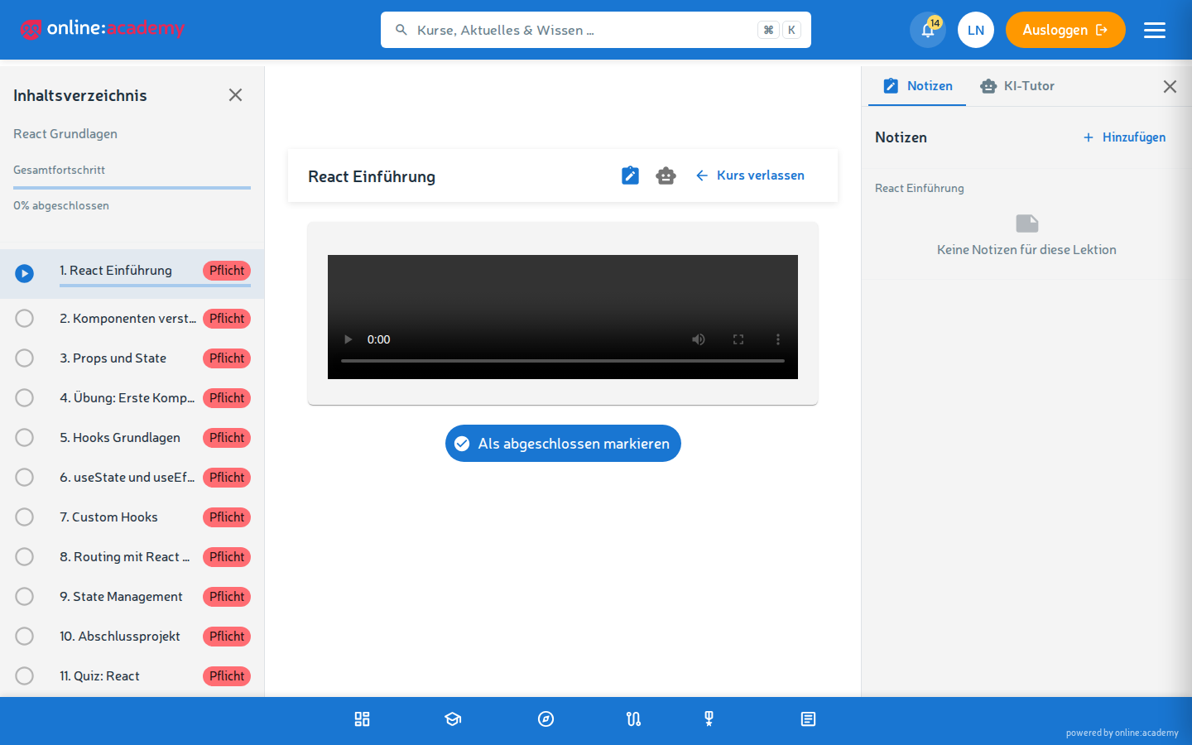1192x745 pixels.
Task: Open lesson 4. Übung: Erste Komponente
Action: pos(132,398)
